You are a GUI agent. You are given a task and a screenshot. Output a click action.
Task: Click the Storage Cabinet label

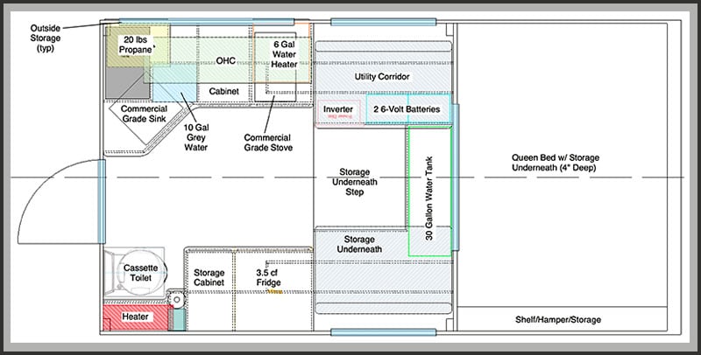[209, 277]
